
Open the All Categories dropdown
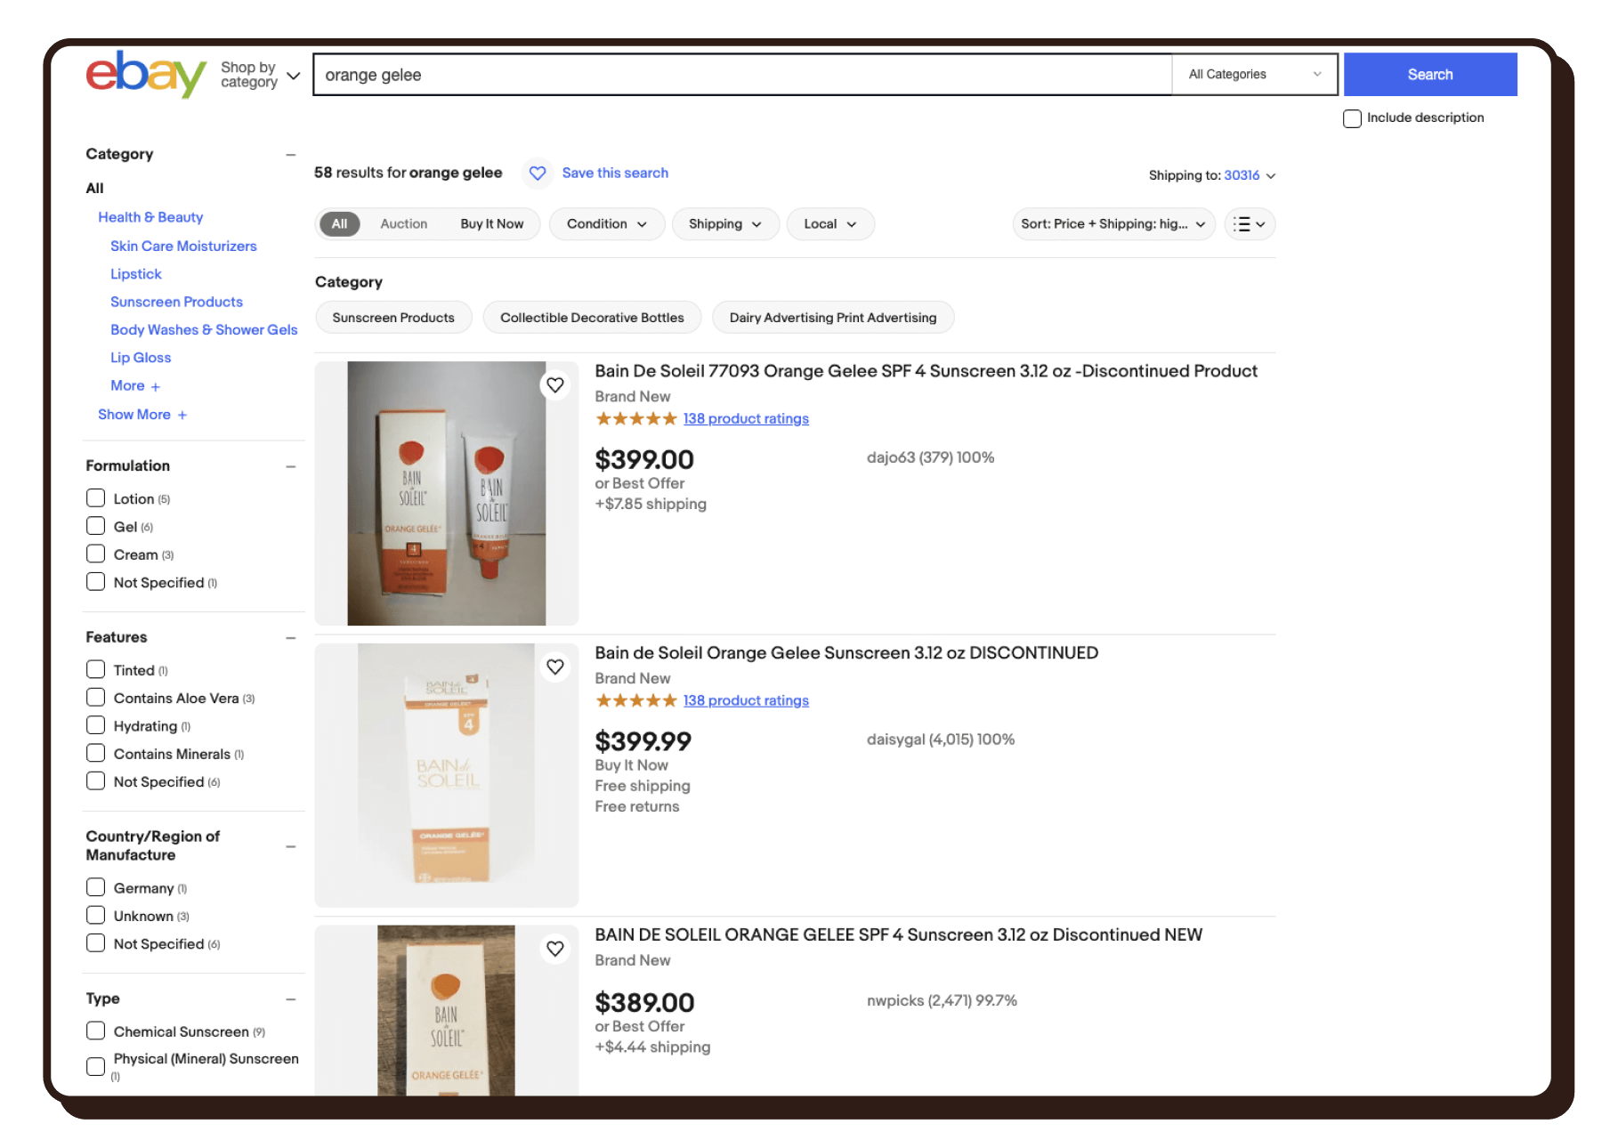click(1255, 75)
